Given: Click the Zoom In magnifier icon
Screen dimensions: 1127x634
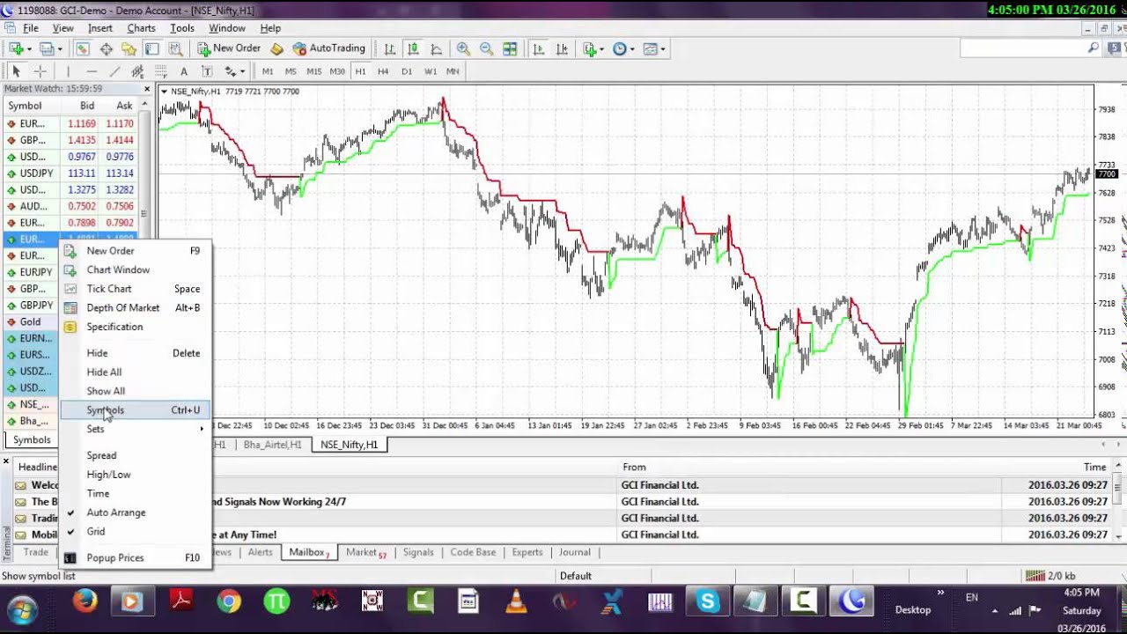Looking at the screenshot, I should click(463, 49).
